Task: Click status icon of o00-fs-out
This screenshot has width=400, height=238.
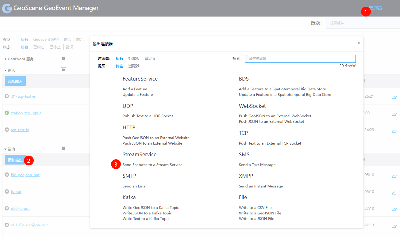Action: coord(7,208)
